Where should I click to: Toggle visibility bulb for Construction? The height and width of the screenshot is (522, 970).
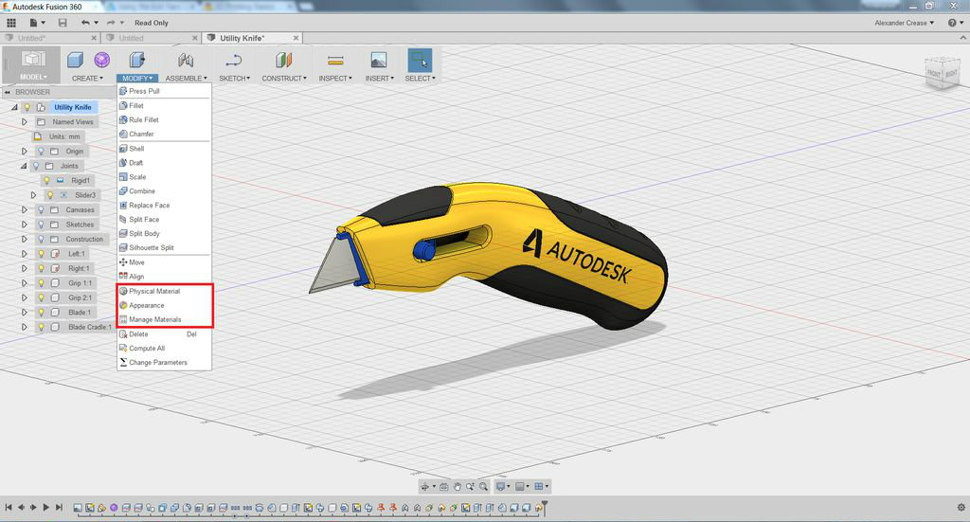(x=41, y=239)
